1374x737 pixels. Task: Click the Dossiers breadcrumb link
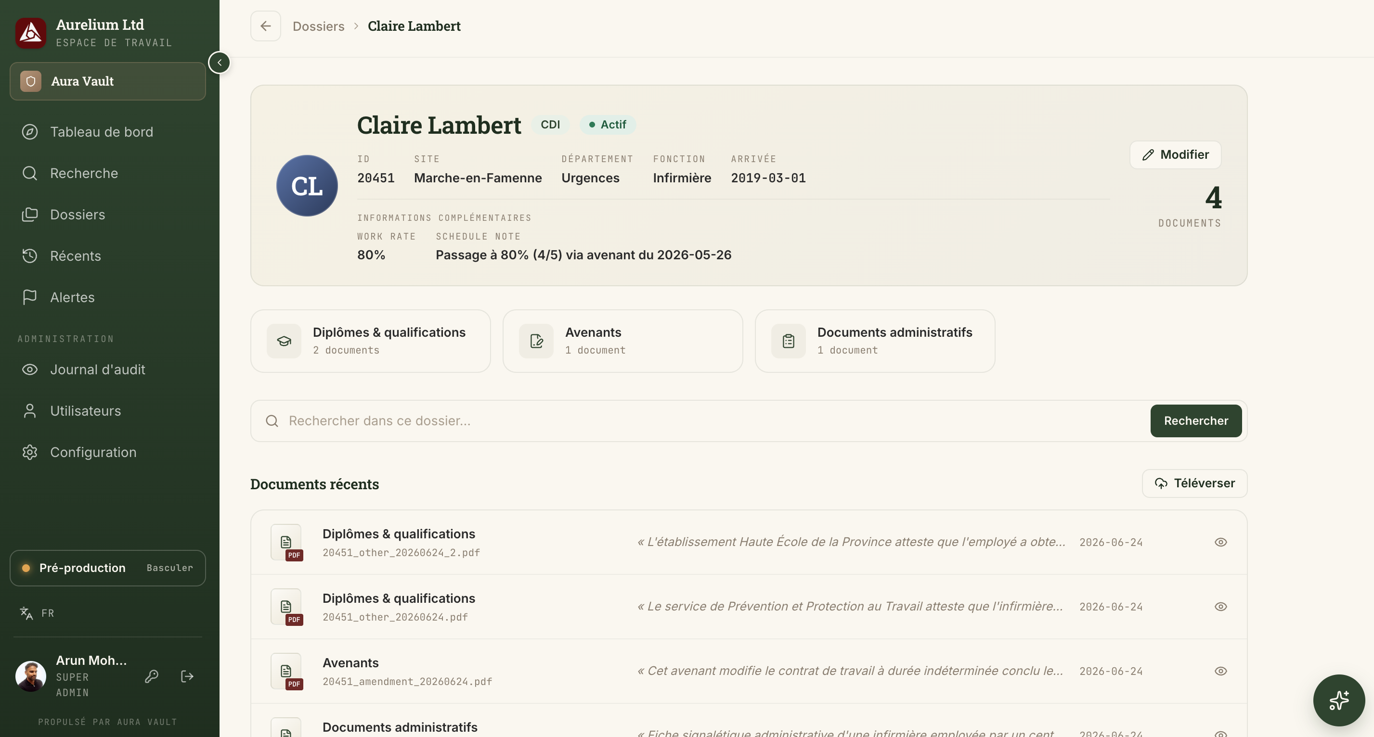point(318,26)
